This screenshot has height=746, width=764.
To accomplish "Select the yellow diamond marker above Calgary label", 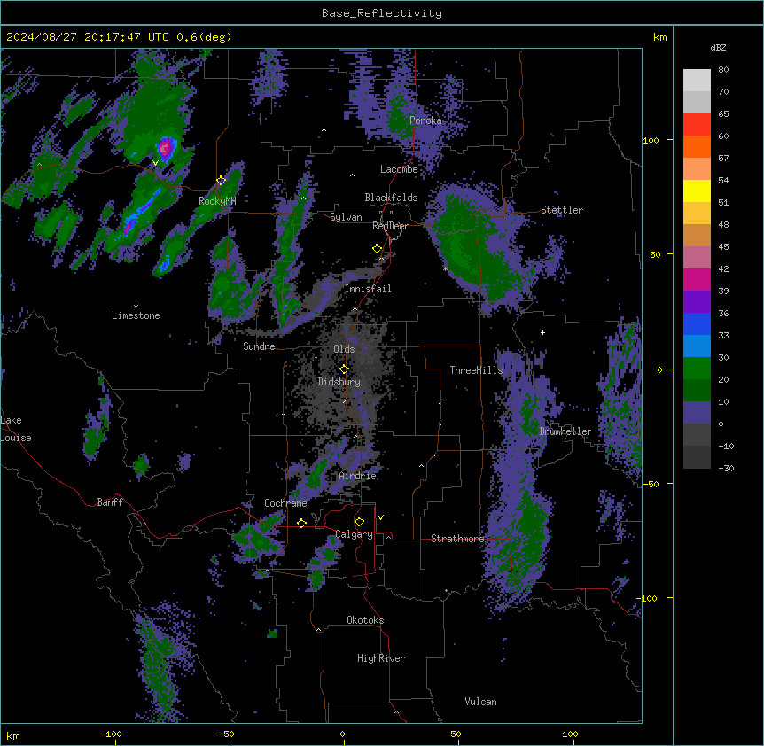I will [x=360, y=522].
